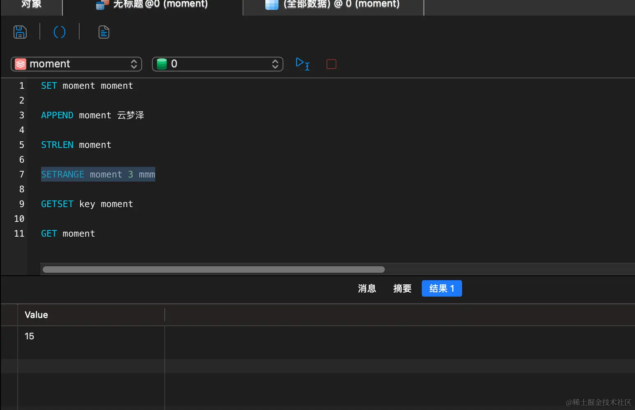The height and width of the screenshot is (410, 635).
Task: Click the red stop execution icon
Action: (331, 64)
